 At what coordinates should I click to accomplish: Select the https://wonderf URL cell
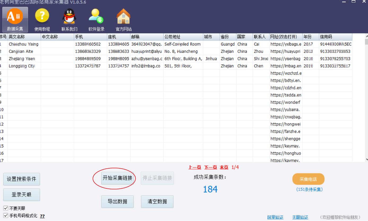(286, 102)
